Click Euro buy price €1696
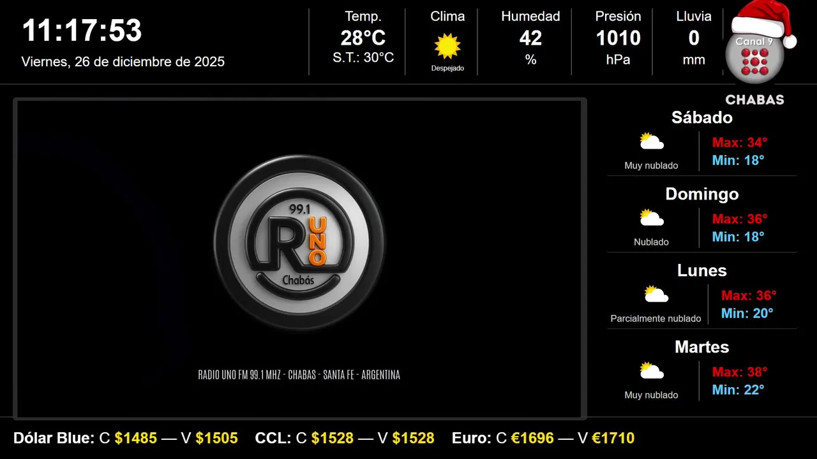The width and height of the screenshot is (817, 459). pos(533,439)
